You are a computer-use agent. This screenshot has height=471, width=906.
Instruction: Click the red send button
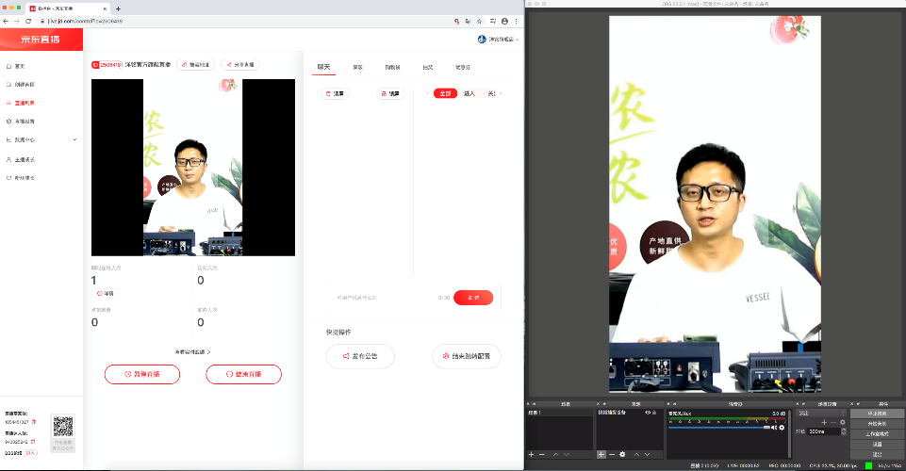click(473, 298)
